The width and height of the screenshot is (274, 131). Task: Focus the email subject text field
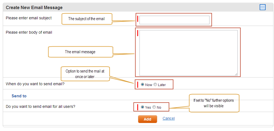174,20
